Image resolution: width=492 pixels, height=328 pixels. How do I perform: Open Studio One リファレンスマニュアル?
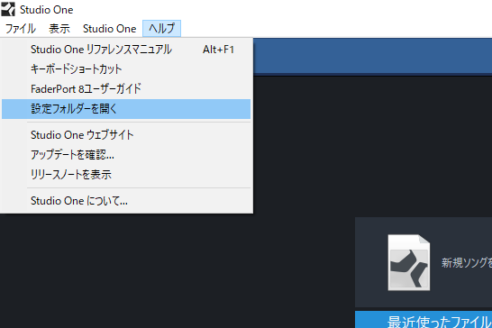coord(126,50)
